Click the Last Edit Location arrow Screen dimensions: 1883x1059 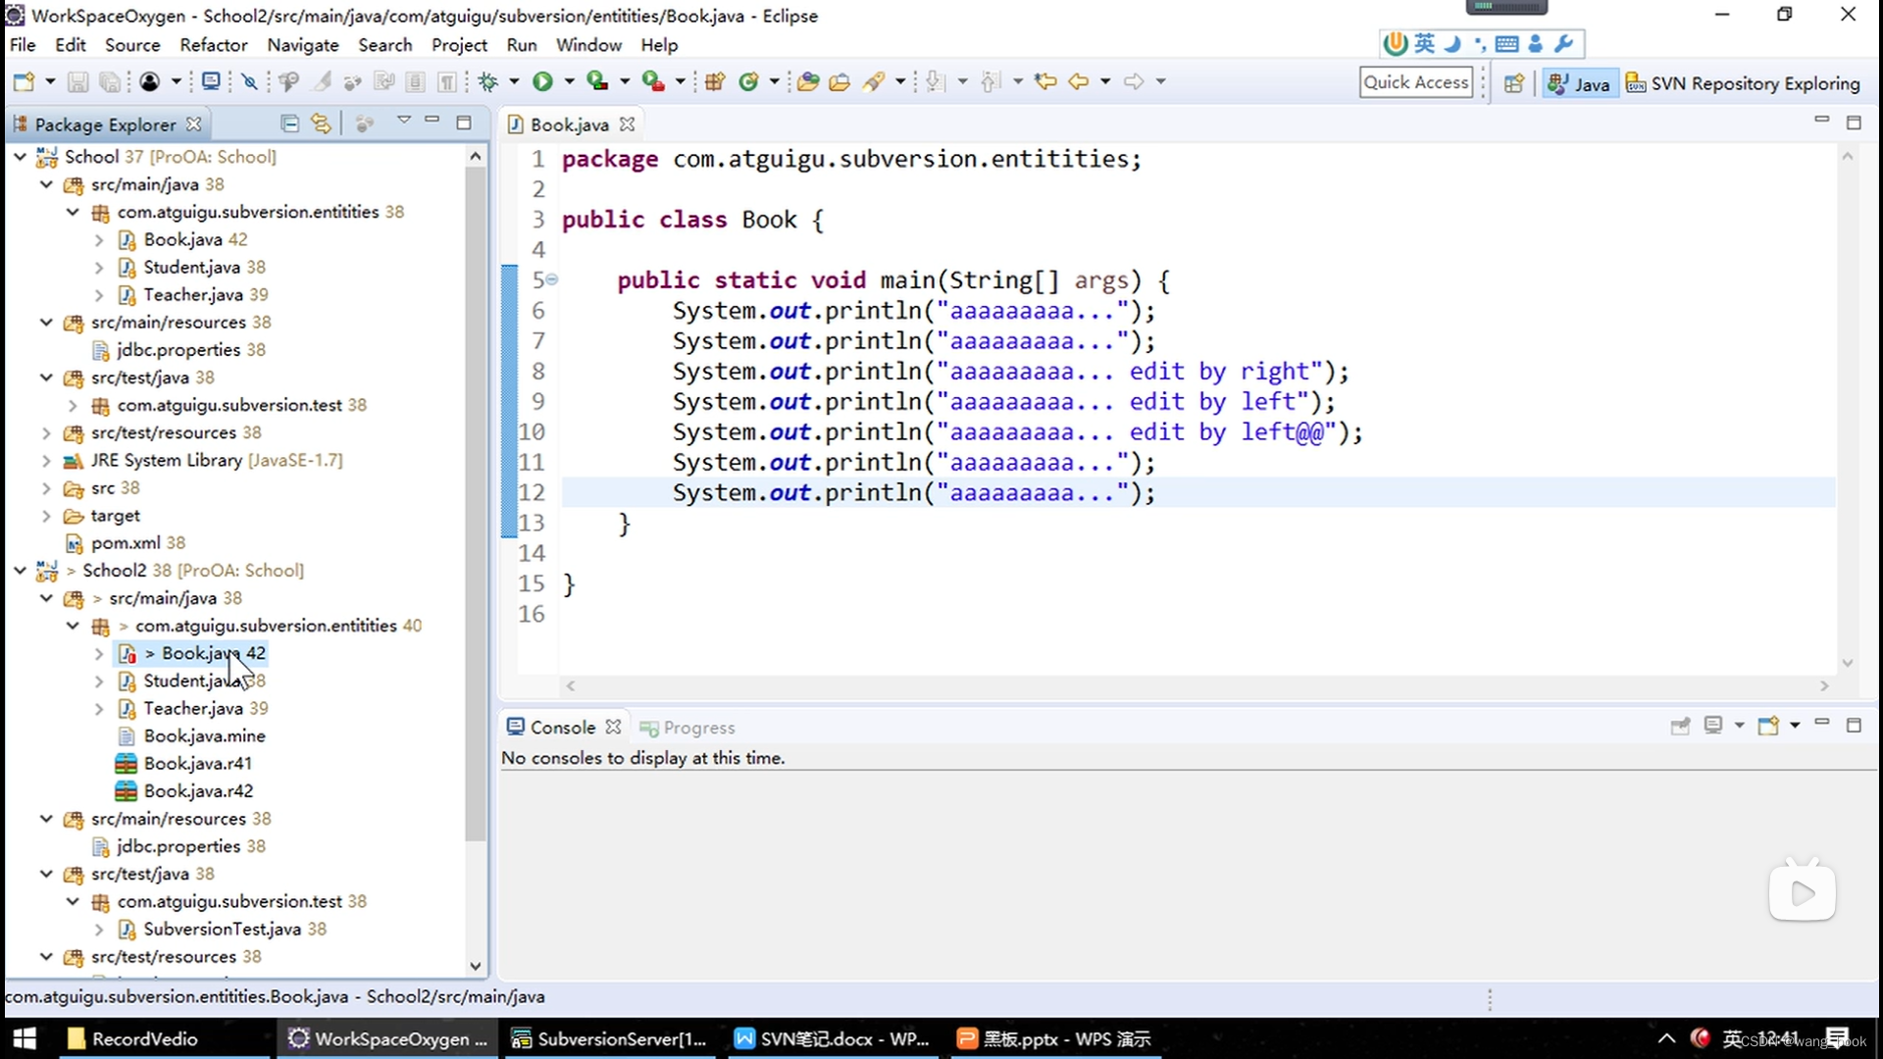(1045, 81)
